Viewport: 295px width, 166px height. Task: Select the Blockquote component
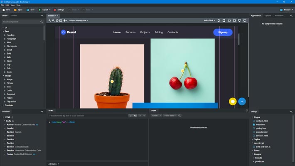(x=12, y=46)
